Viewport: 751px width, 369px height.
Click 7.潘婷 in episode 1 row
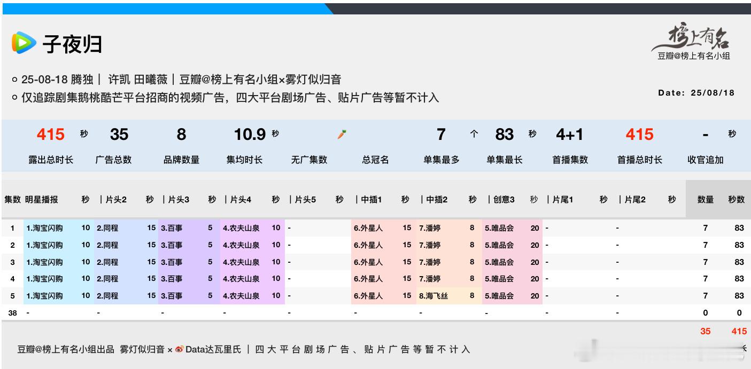(430, 228)
